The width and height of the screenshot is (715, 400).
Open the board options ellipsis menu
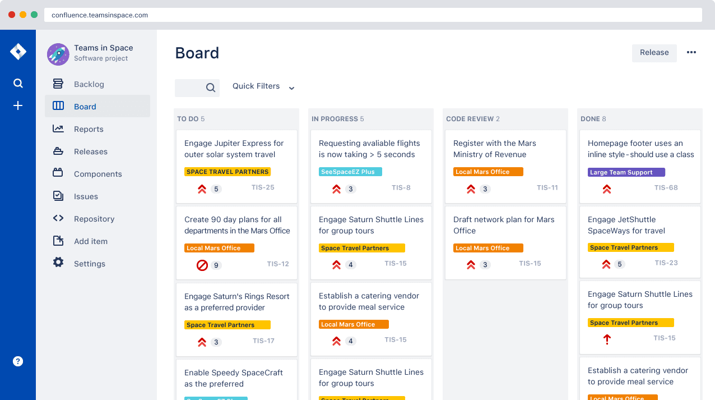click(x=691, y=52)
